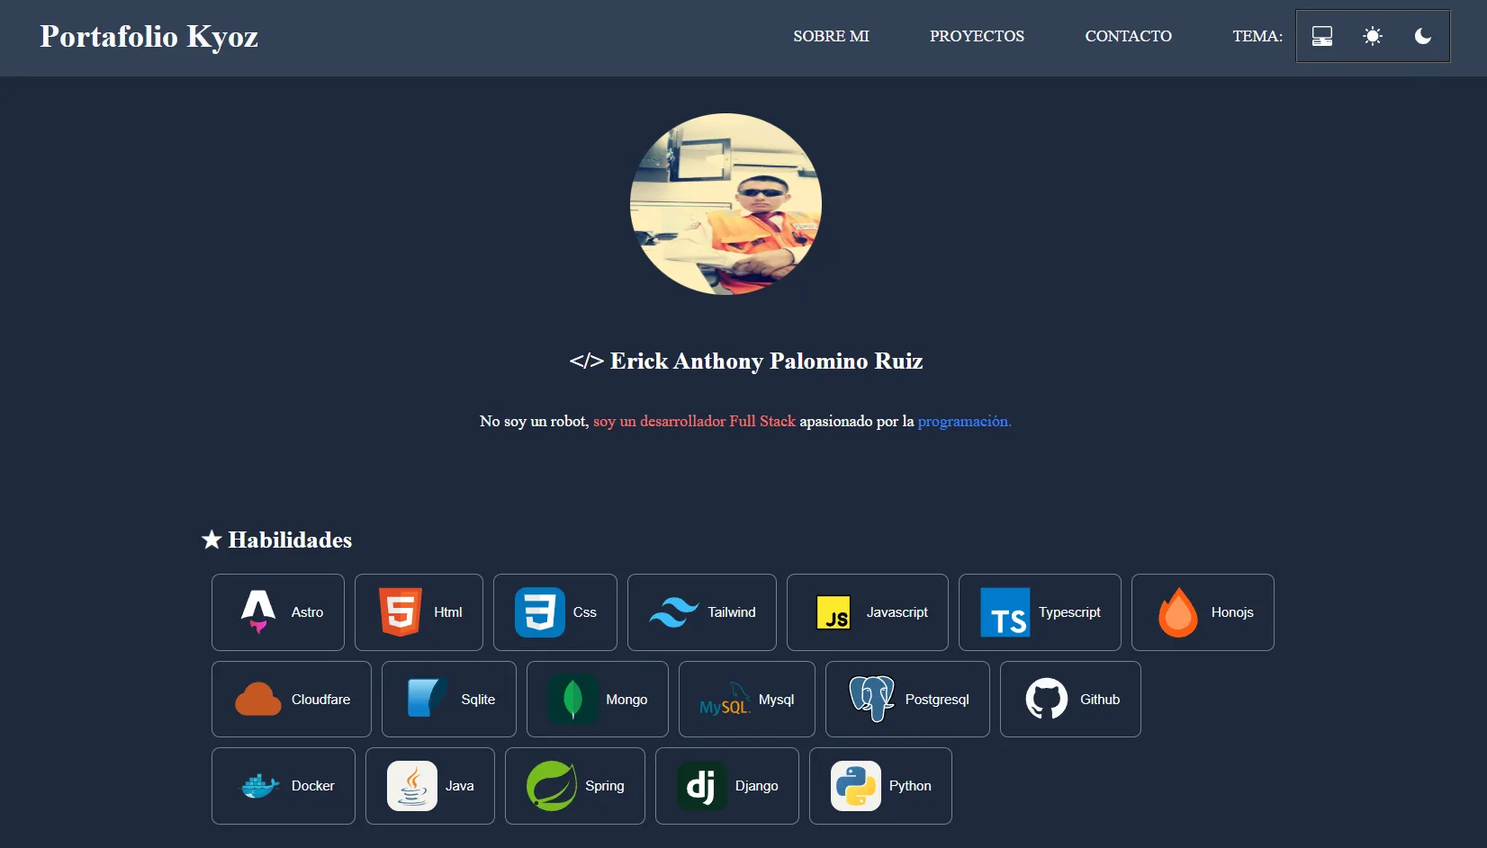
Task: Click the CSS3 icon
Action: point(539,611)
